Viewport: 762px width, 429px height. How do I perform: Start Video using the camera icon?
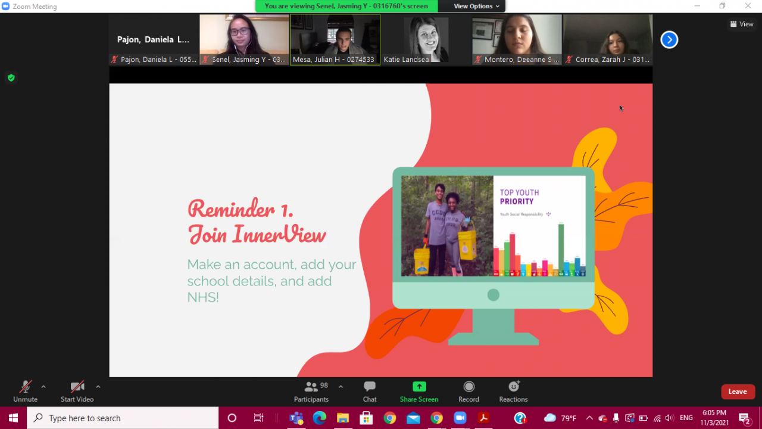click(x=77, y=391)
